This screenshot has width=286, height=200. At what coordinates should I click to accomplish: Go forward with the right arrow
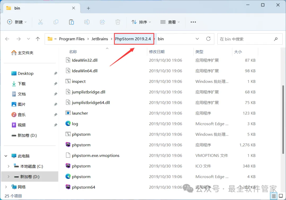point(19,39)
